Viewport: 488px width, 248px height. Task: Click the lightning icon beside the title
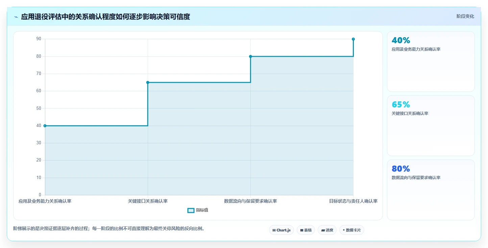pyautogui.click(x=16, y=17)
